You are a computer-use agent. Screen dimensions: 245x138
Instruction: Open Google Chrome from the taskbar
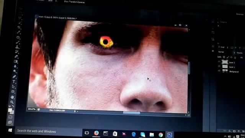pyautogui.click(x=161, y=135)
